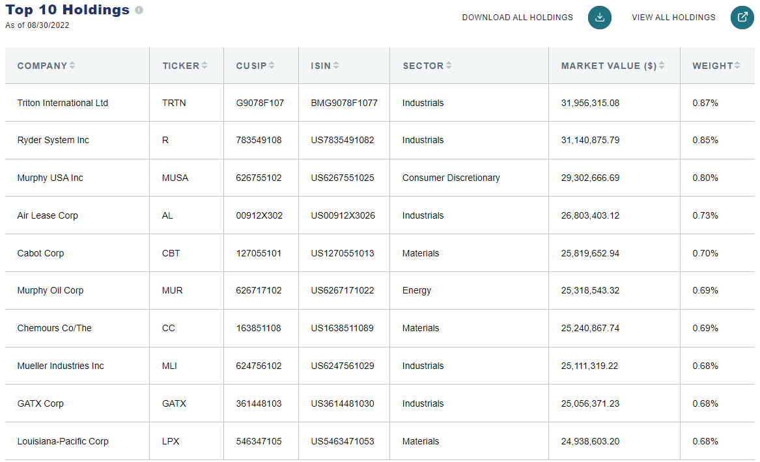Sort table by ISIN column arrows
760x462 pixels.
tap(336, 65)
